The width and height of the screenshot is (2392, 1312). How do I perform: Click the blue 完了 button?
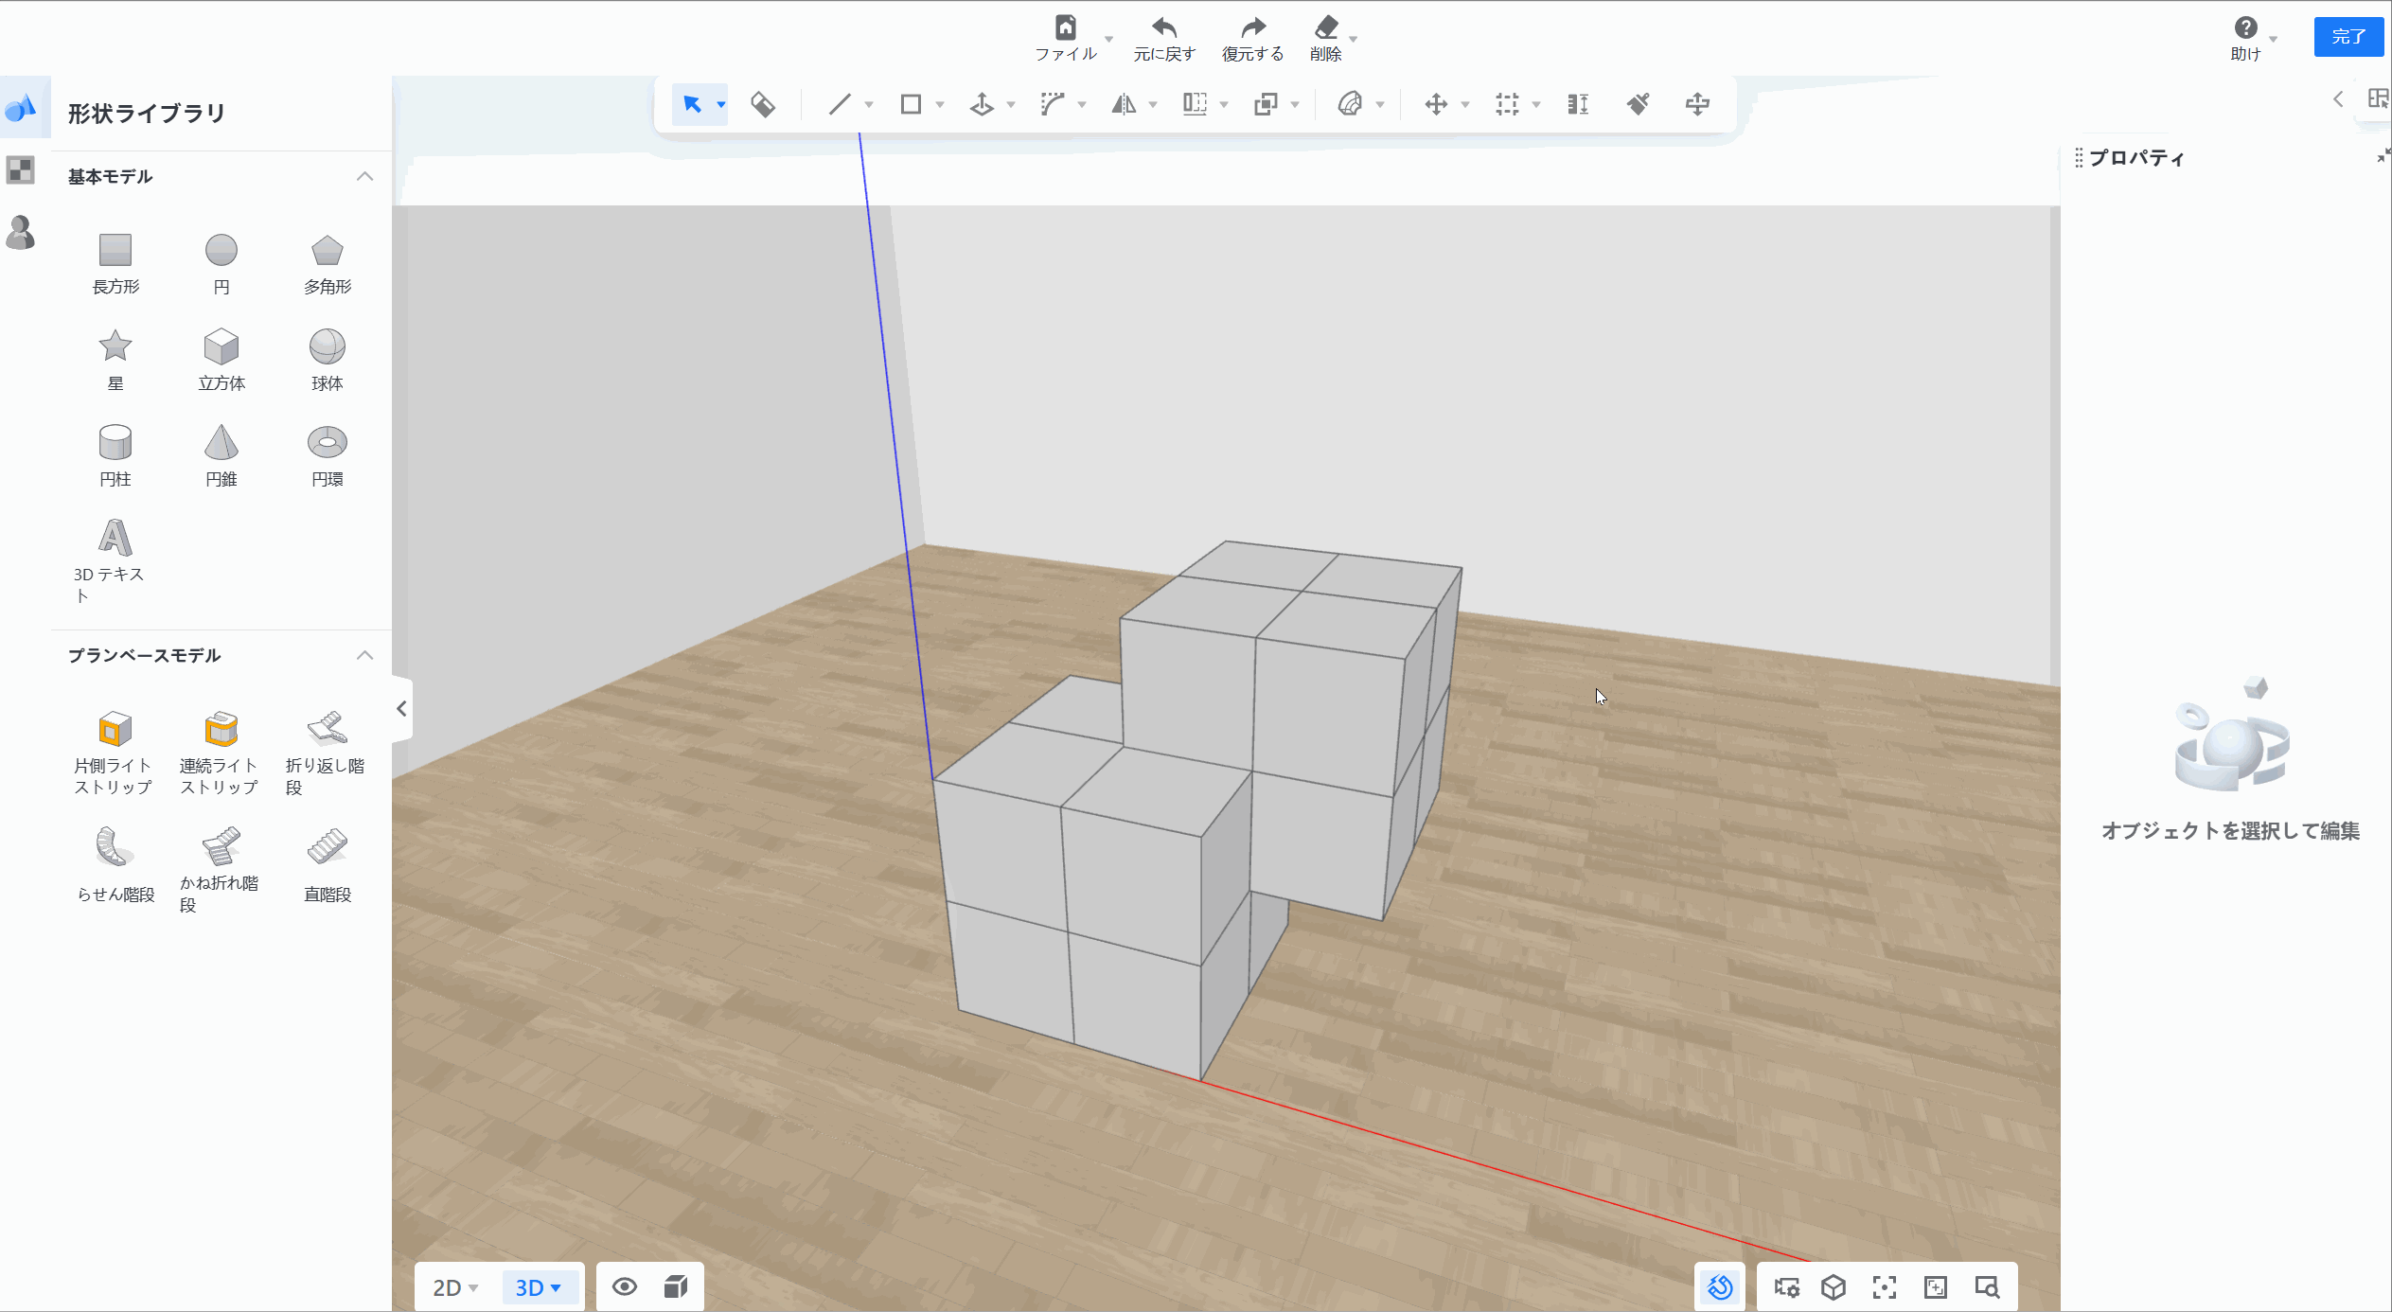(x=2348, y=37)
